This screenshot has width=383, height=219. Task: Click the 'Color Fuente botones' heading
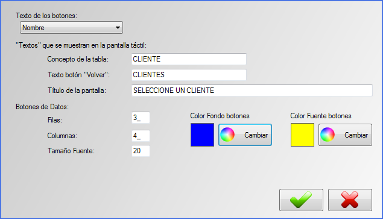coord(321,116)
